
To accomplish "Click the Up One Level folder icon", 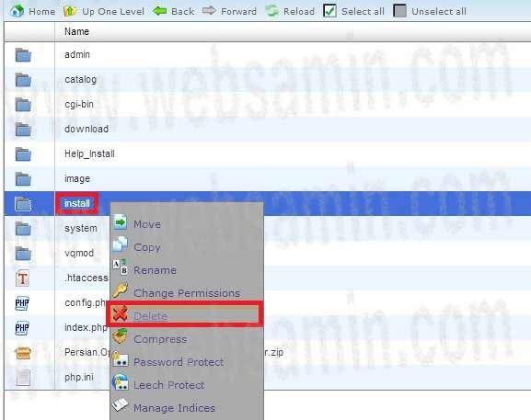I will 70,11.
